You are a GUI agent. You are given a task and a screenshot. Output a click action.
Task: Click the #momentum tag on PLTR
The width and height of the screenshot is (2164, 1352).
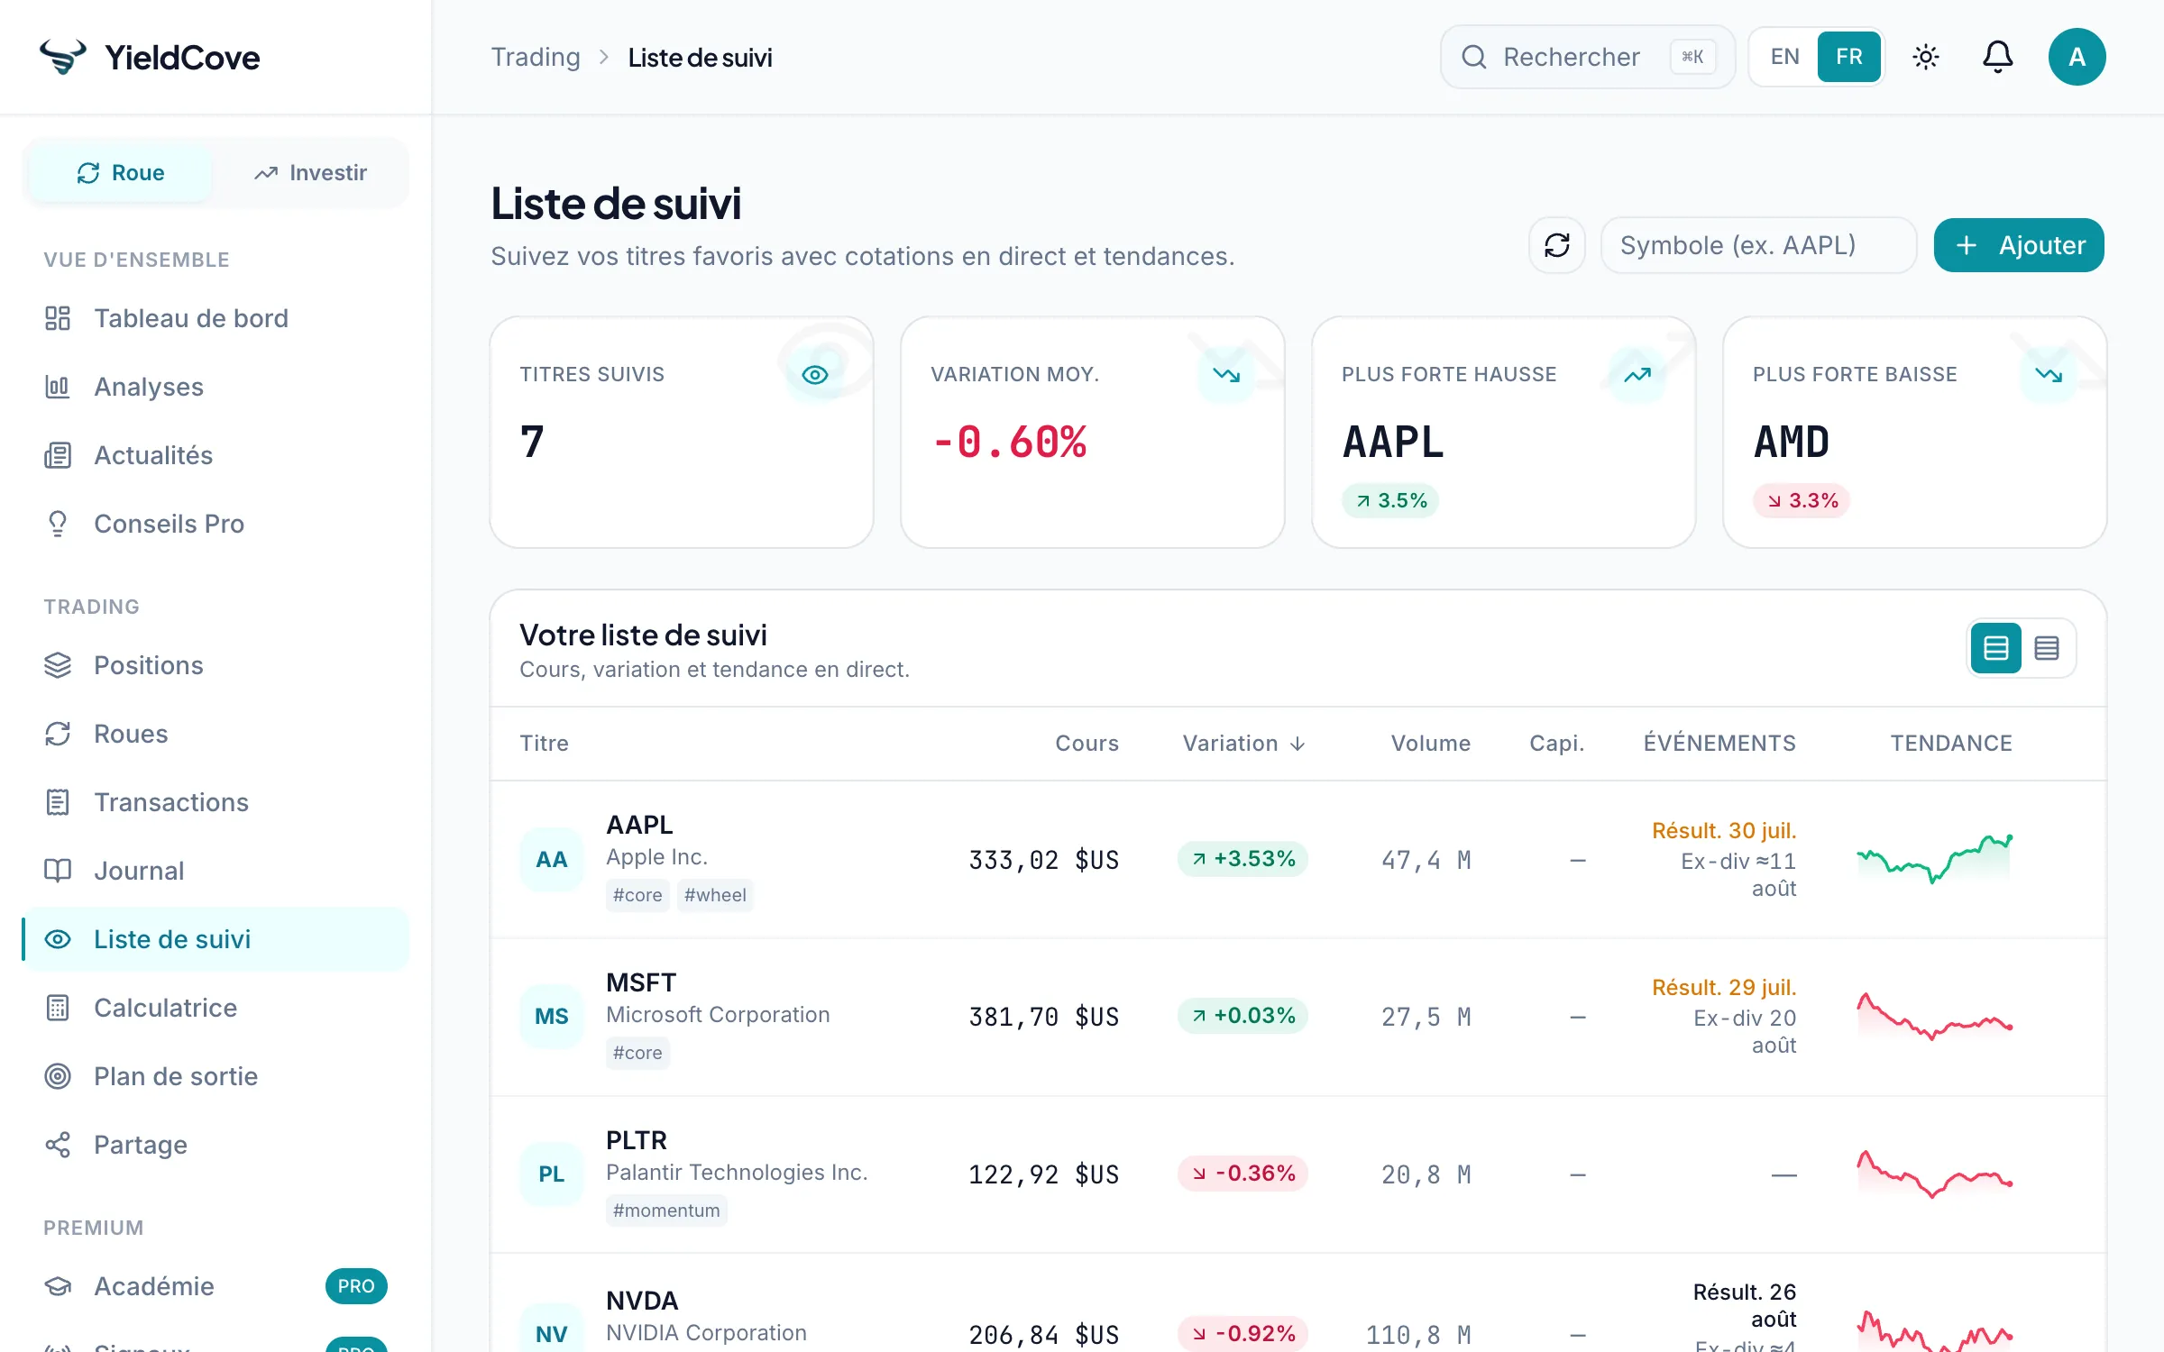pyautogui.click(x=666, y=1210)
